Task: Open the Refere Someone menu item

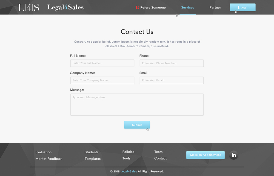Action: 151,7
